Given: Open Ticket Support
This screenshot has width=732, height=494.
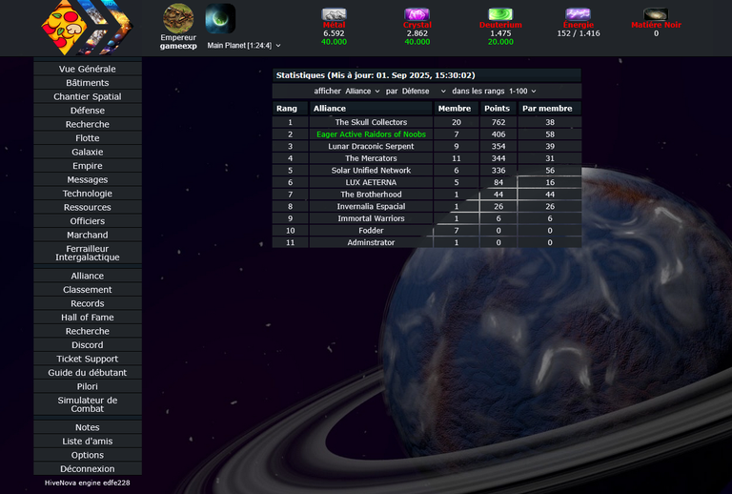Looking at the screenshot, I should [x=88, y=359].
